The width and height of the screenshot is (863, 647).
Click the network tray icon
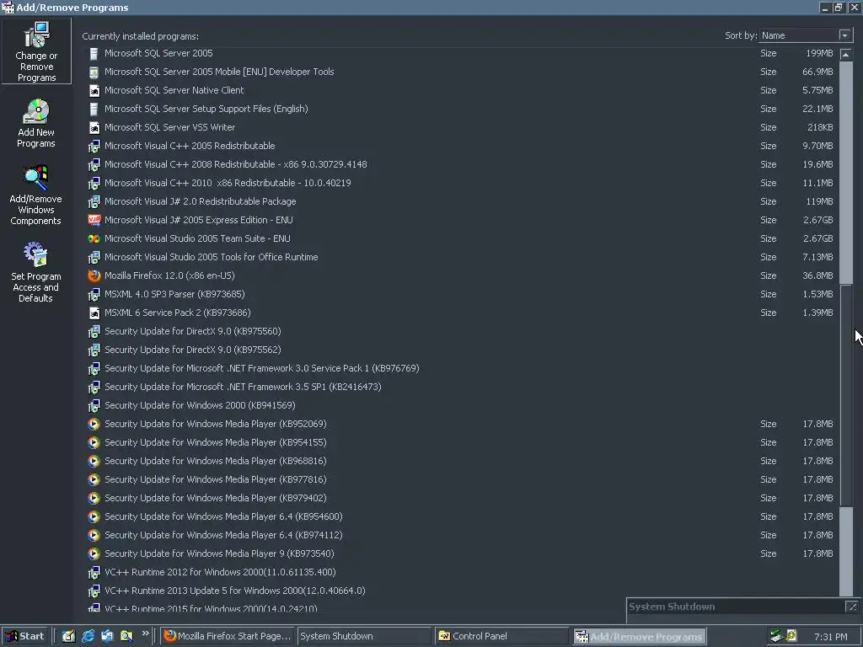pos(776,636)
